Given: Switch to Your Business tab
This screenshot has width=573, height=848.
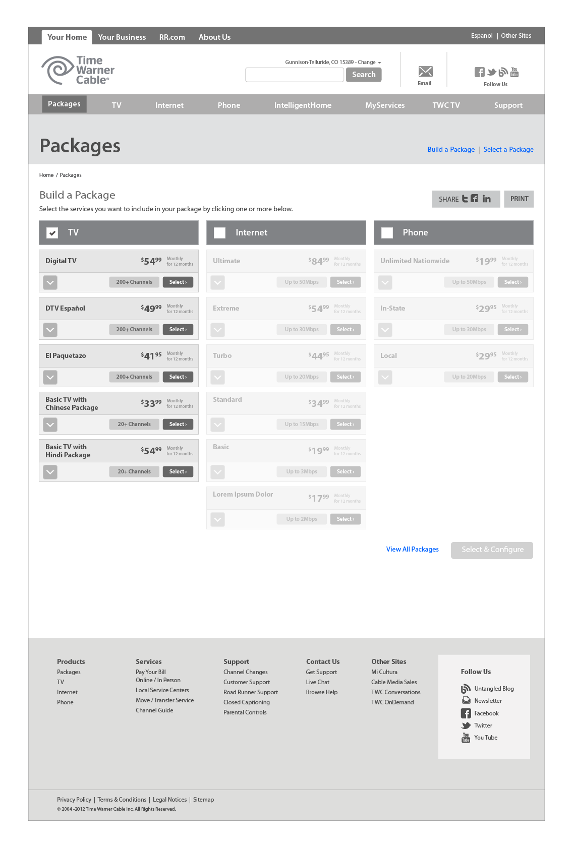Looking at the screenshot, I should pyautogui.click(x=122, y=37).
